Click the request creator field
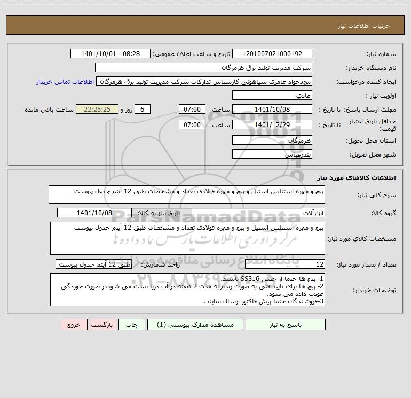 (x=204, y=82)
